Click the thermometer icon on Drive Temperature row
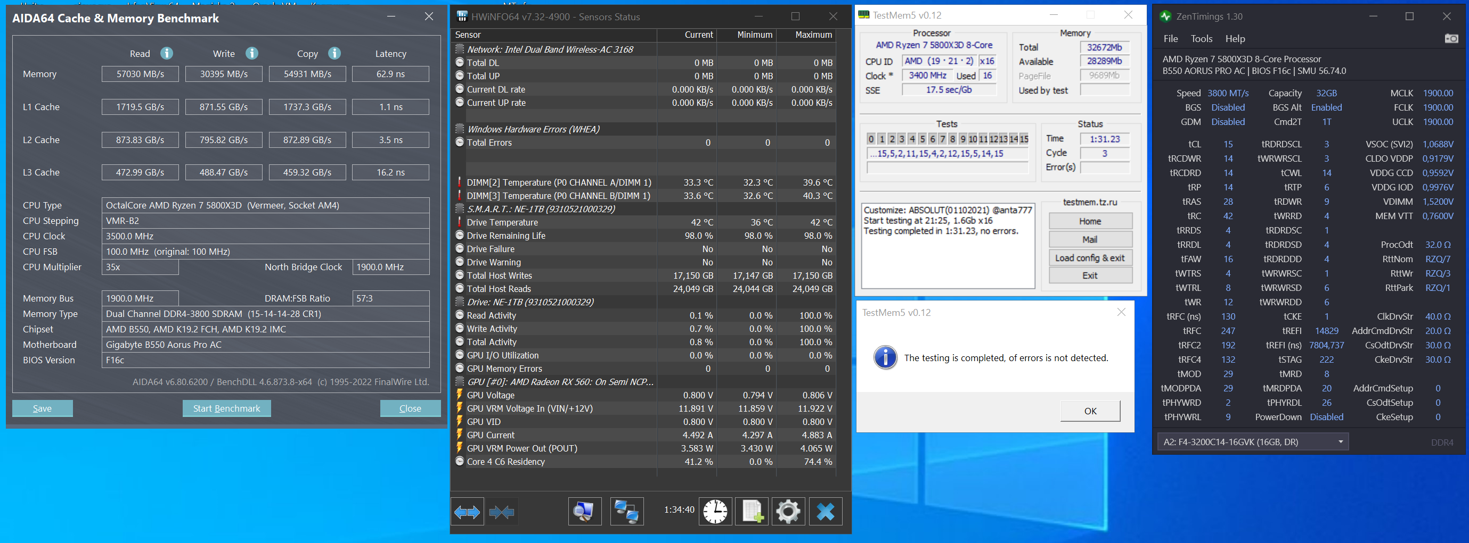 460,222
